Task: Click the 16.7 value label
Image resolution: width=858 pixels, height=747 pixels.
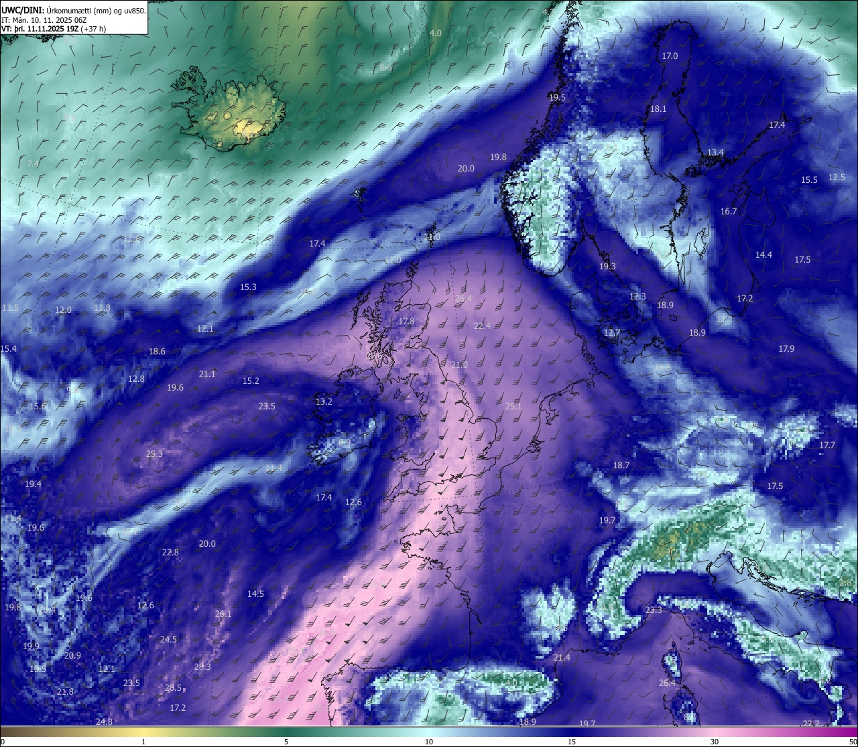Action: click(729, 211)
